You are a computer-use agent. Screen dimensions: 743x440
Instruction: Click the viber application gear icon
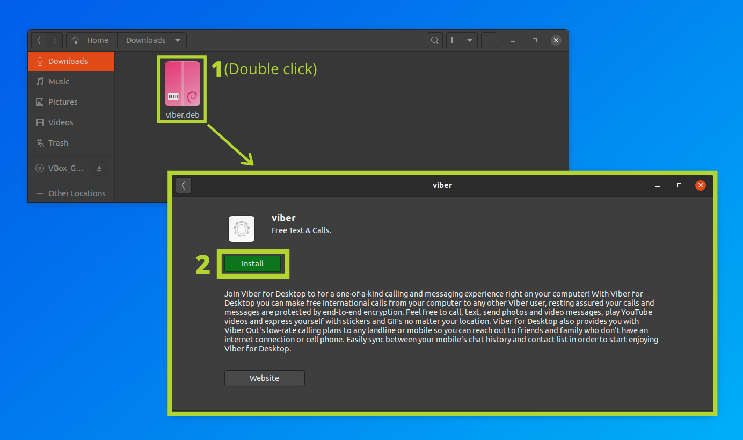coord(242,229)
